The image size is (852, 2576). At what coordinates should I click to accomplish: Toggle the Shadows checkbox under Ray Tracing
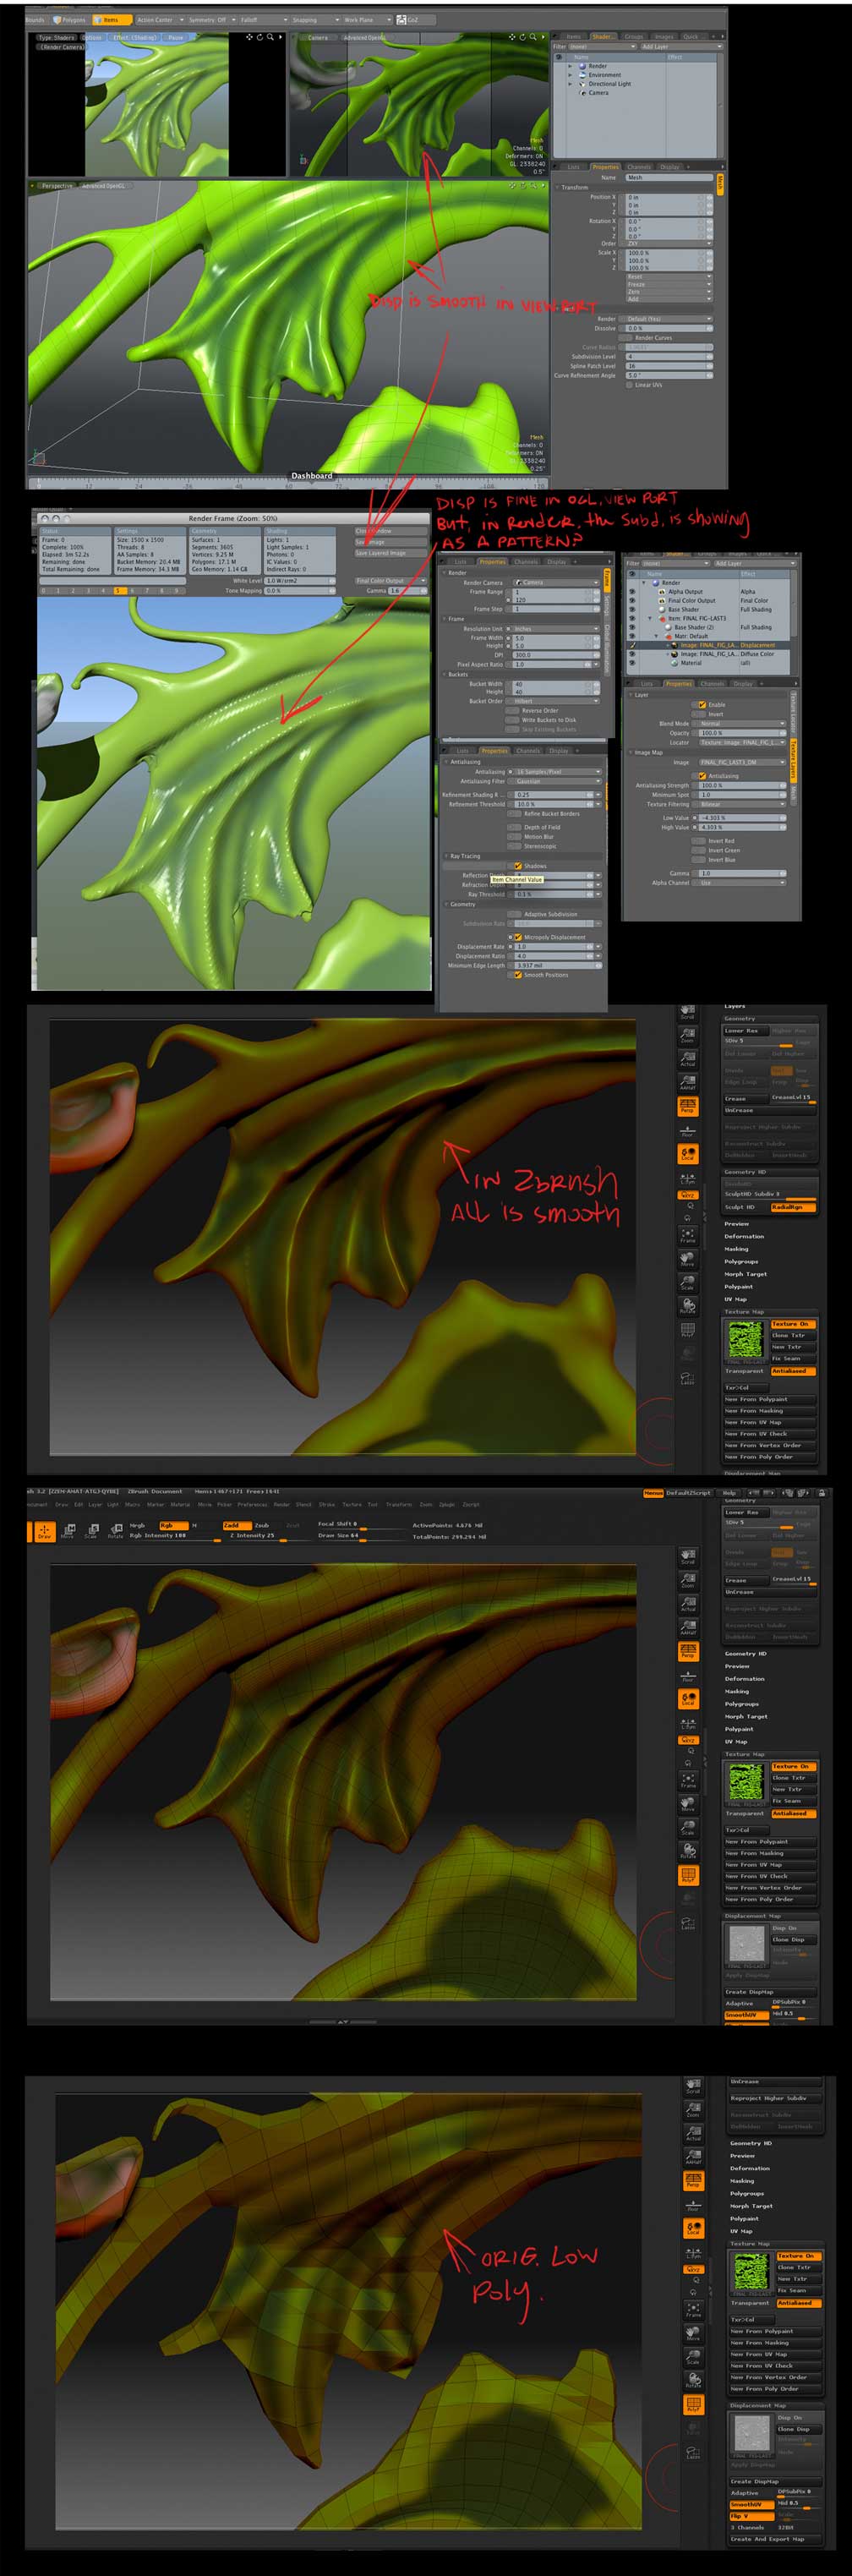[x=517, y=866]
